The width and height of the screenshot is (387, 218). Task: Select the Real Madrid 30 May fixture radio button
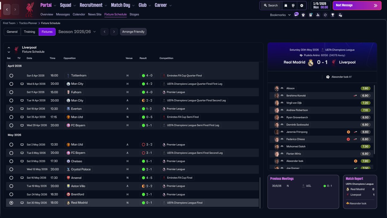tap(11, 203)
